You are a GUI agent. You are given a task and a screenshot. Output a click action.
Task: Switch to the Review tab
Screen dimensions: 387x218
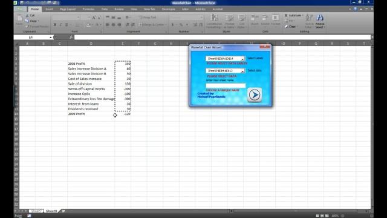(x=119, y=9)
